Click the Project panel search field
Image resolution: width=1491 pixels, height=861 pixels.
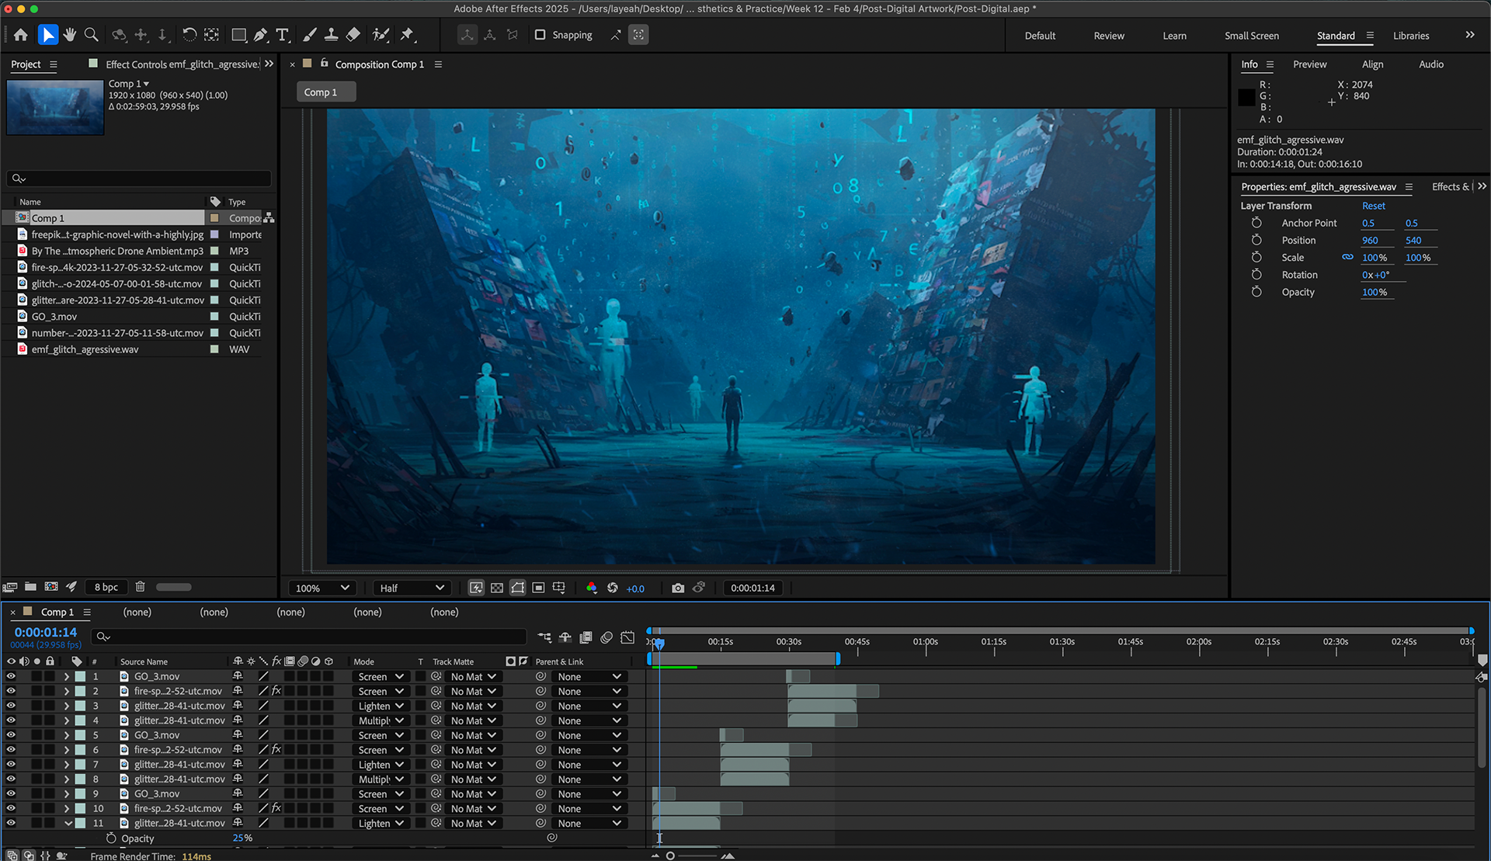(x=140, y=179)
